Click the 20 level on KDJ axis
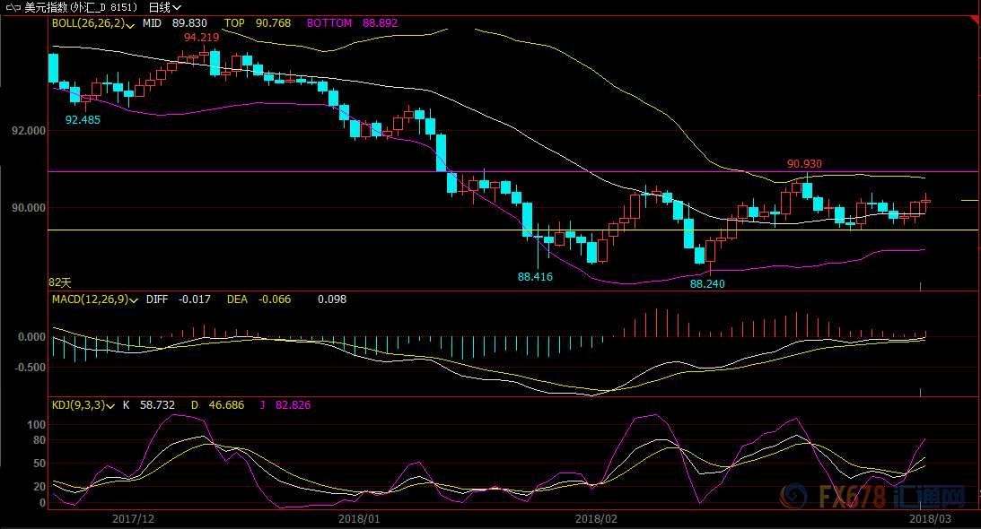Image resolution: width=981 pixels, height=529 pixels. [39, 487]
